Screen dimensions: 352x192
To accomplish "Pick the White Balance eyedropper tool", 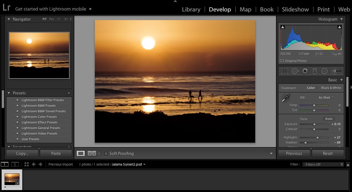I will pos(286,98).
